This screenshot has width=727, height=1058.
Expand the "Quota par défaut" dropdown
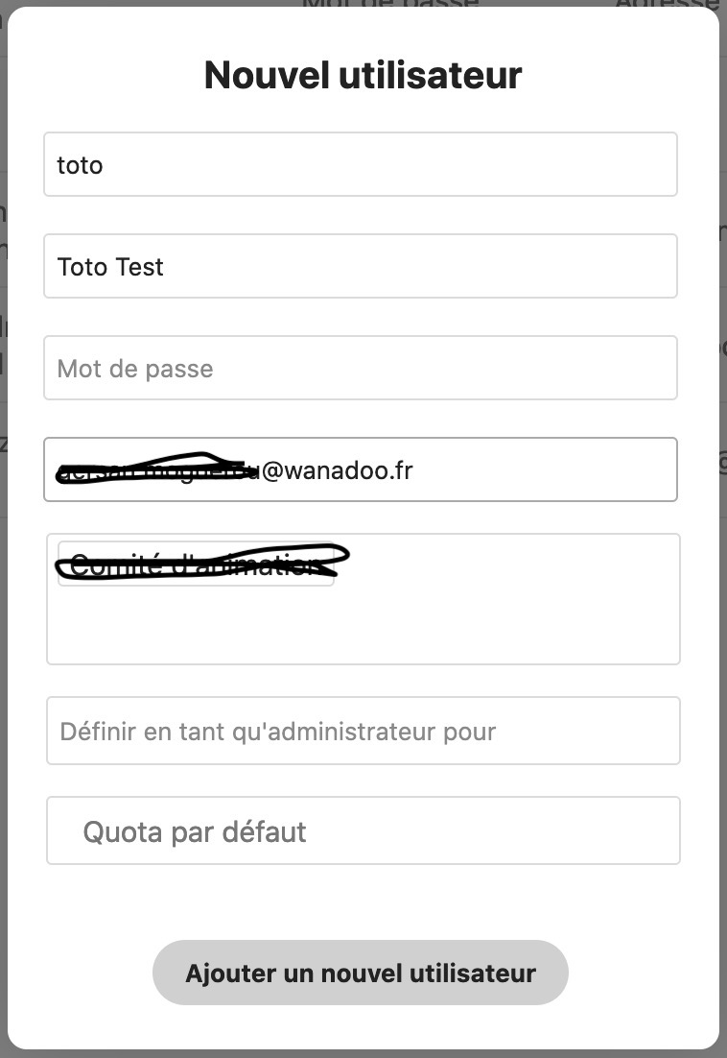[363, 830]
